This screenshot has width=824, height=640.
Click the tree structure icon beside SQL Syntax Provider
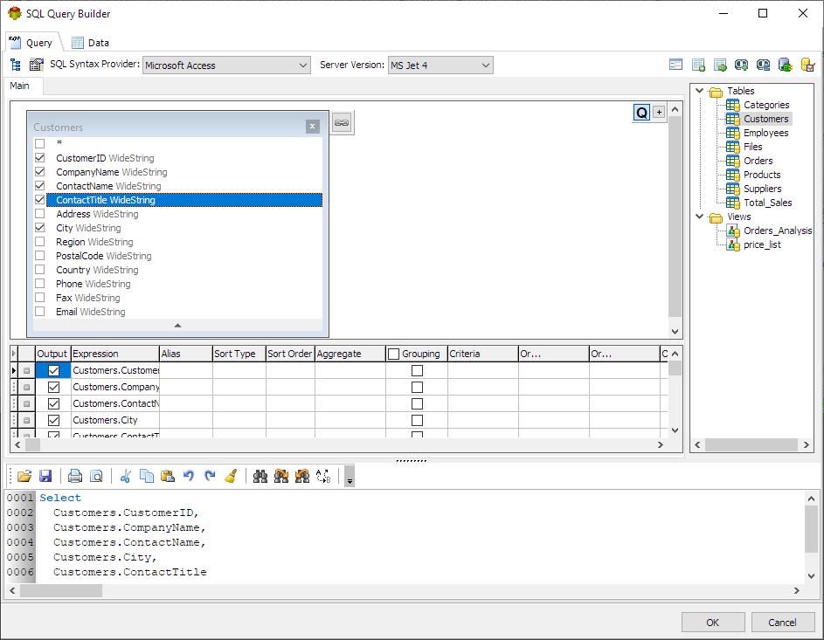tap(15, 65)
